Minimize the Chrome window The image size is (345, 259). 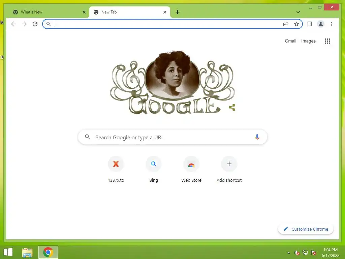(310, 7)
